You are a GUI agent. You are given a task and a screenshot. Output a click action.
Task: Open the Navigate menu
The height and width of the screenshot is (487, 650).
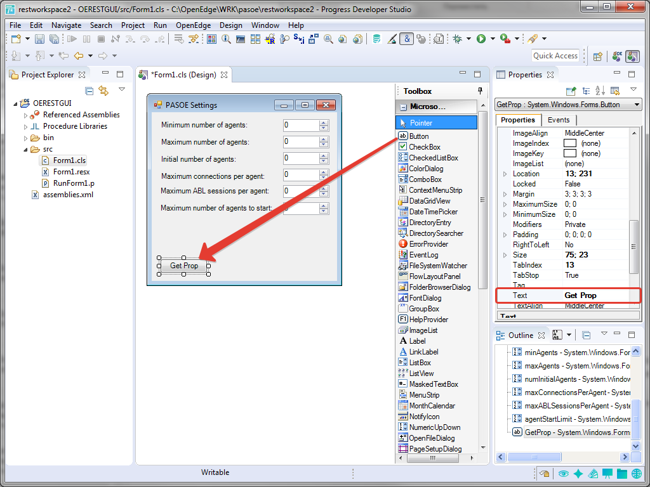pos(66,25)
